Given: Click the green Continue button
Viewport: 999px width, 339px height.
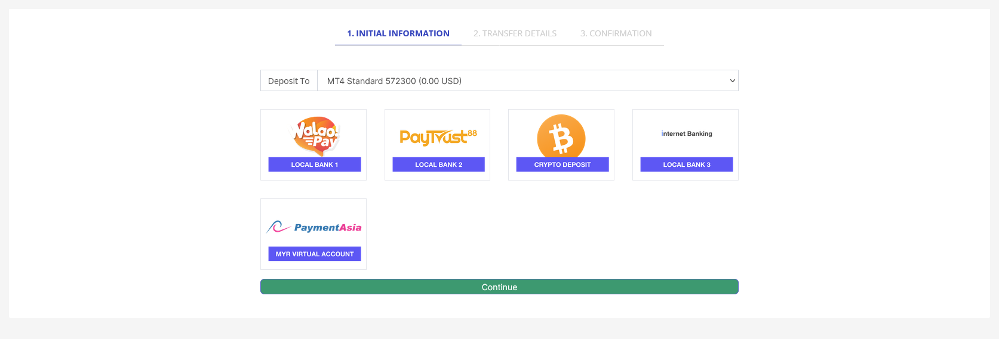Looking at the screenshot, I should click(499, 287).
